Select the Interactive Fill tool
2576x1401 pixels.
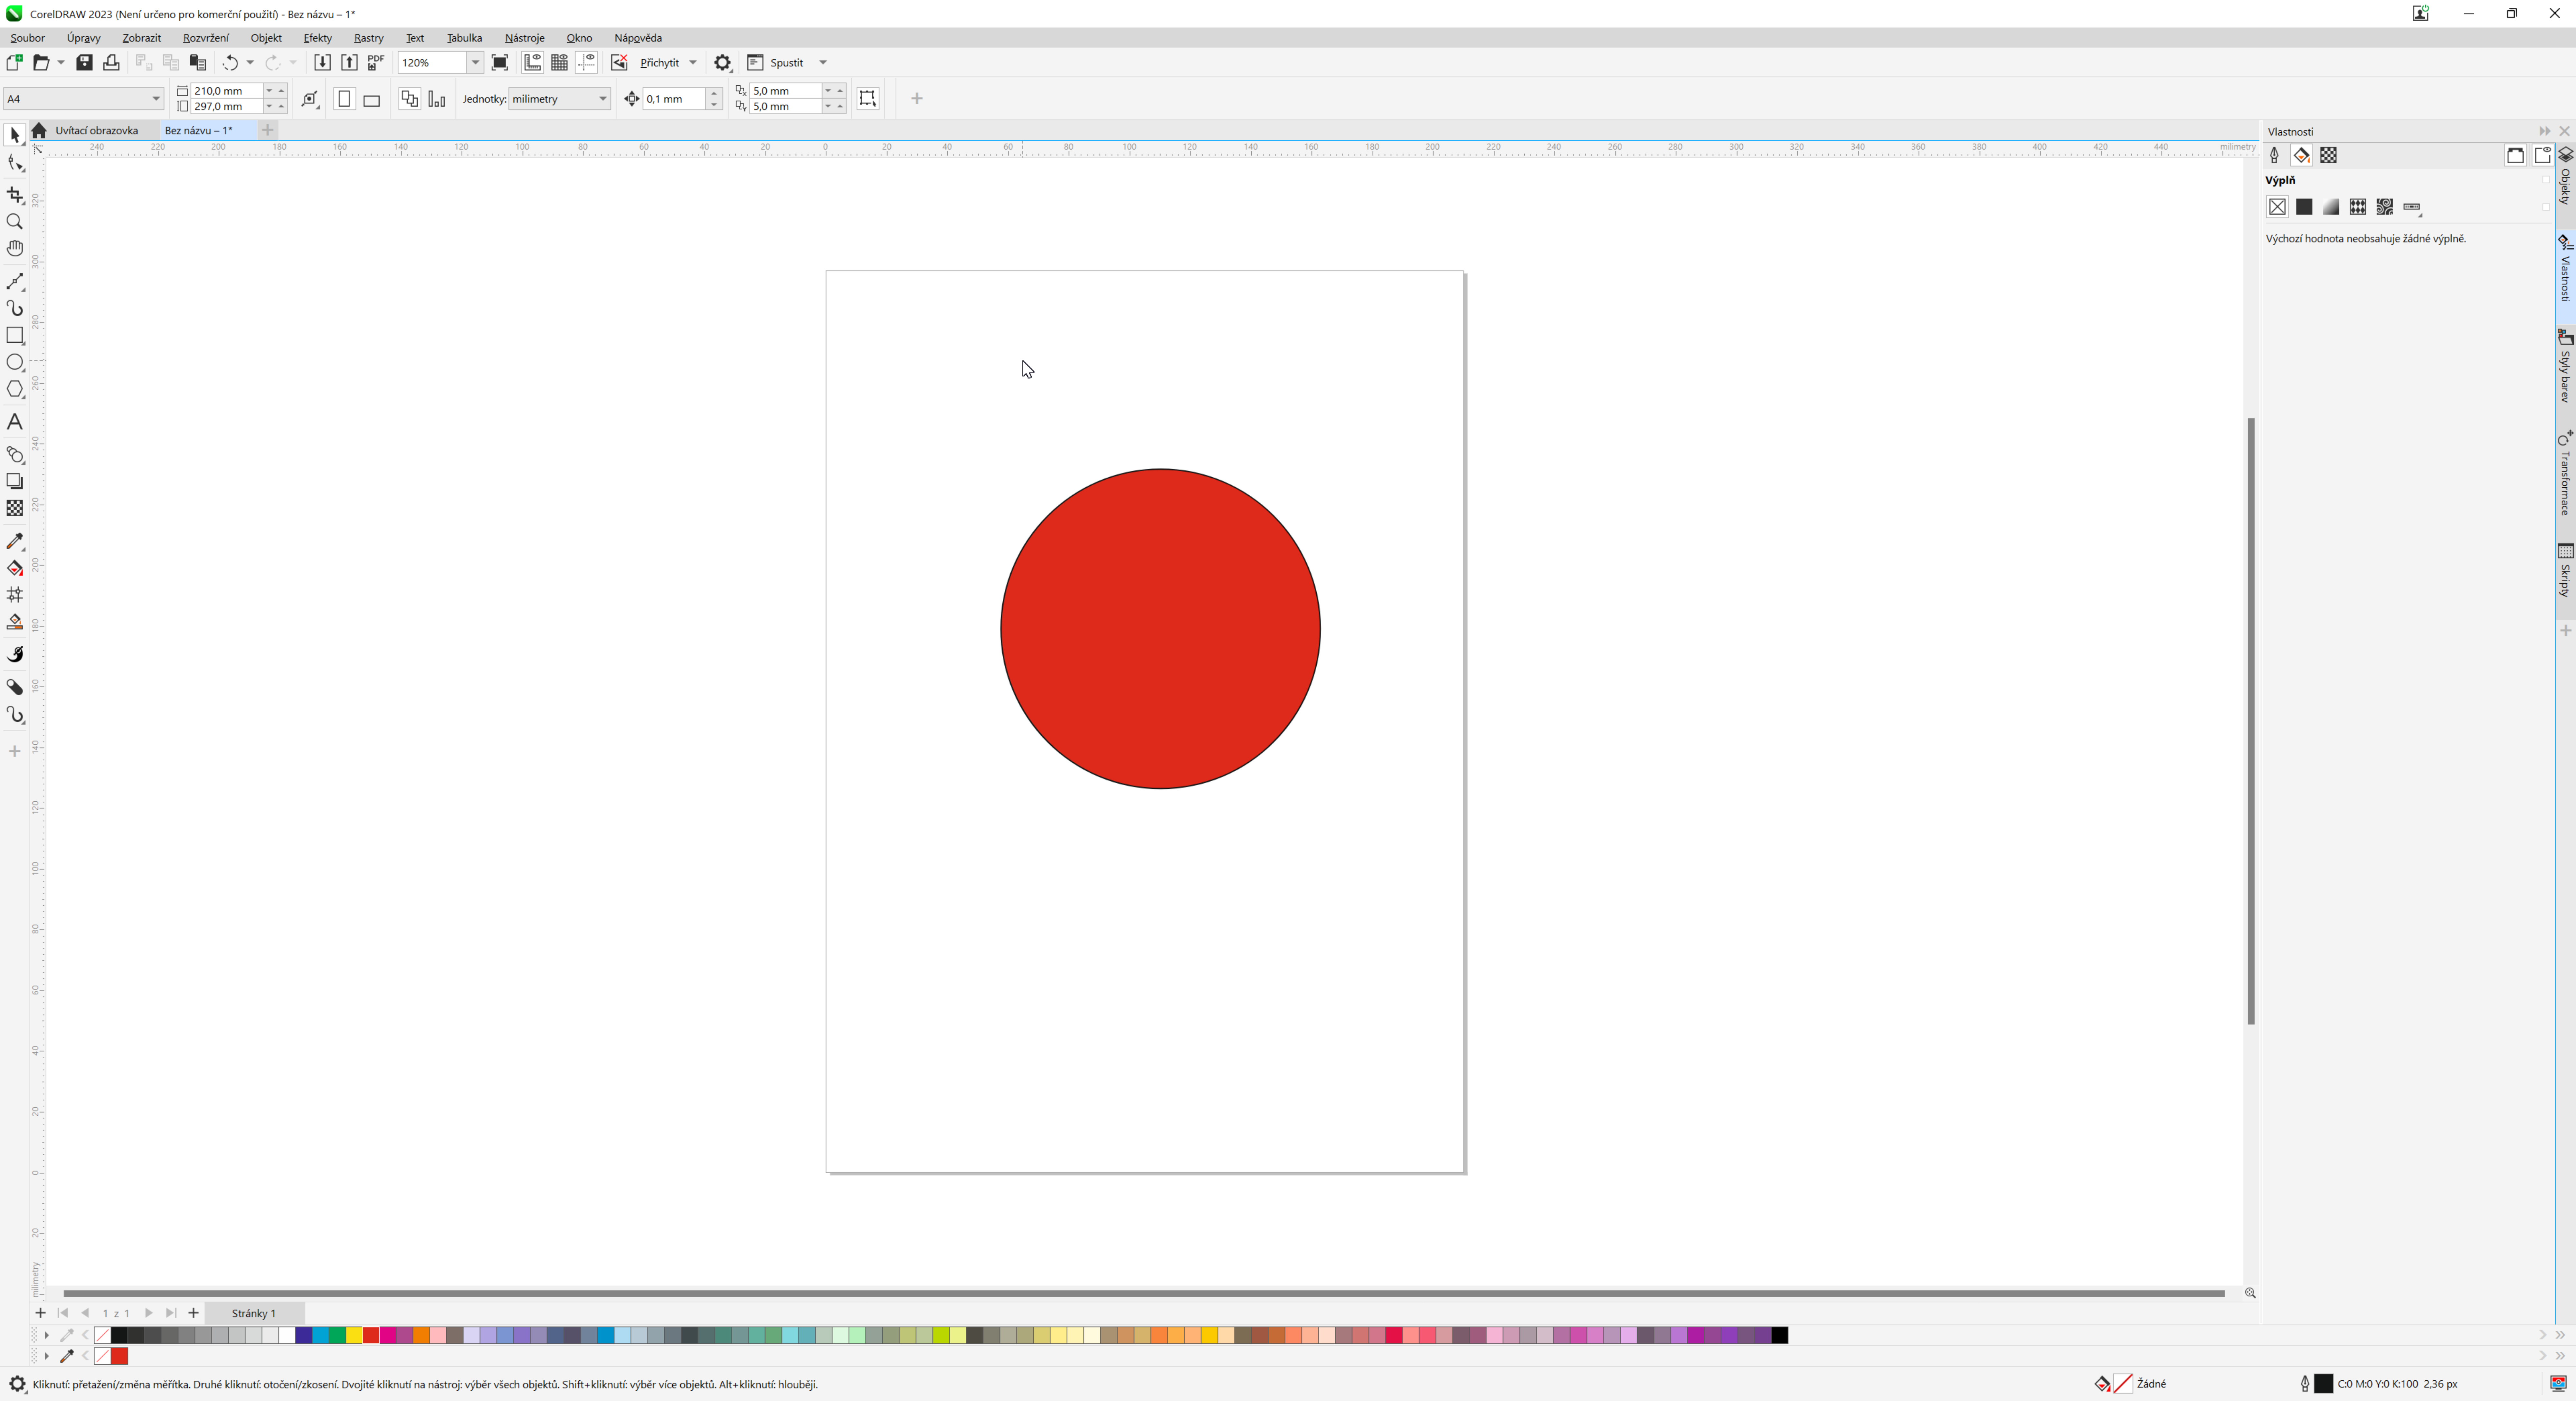[x=15, y=568]
